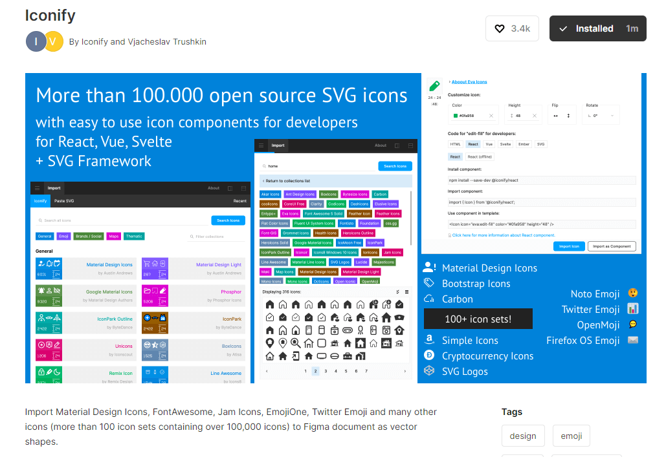Clear the Color field with its X
Screen dimensions: 666x457
491,116
